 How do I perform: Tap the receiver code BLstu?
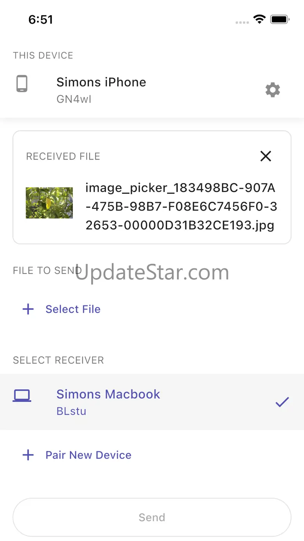[x=71, y=411]
